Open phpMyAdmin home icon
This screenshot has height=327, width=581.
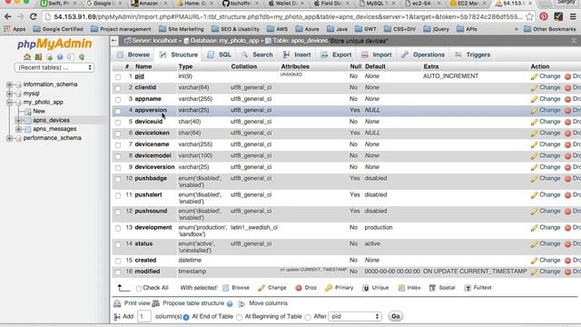pos(27,57)
